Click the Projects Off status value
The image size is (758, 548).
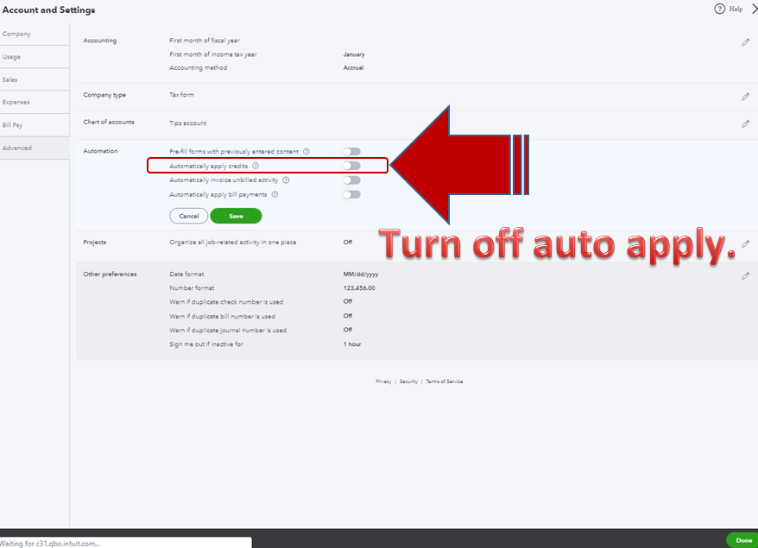[348, 243]
